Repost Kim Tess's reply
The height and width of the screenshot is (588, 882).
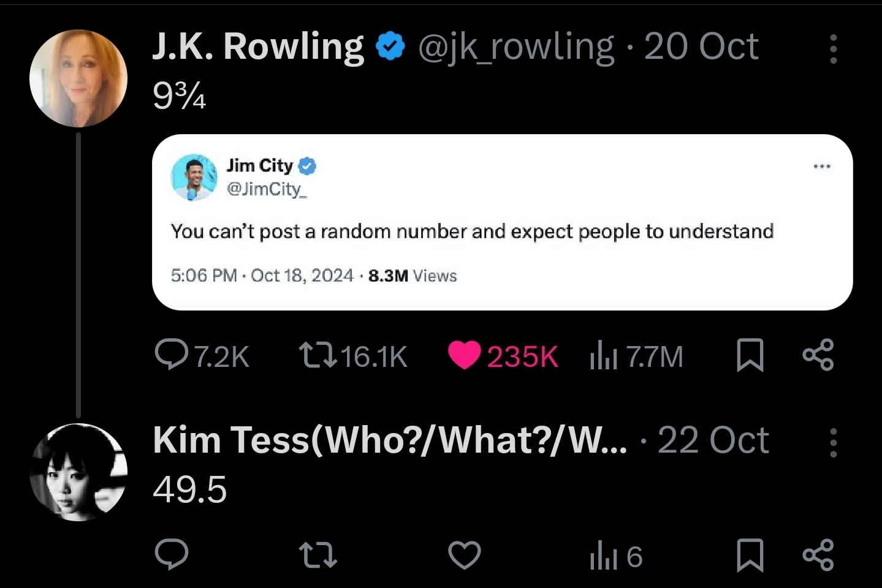click(x=317, y=556)
